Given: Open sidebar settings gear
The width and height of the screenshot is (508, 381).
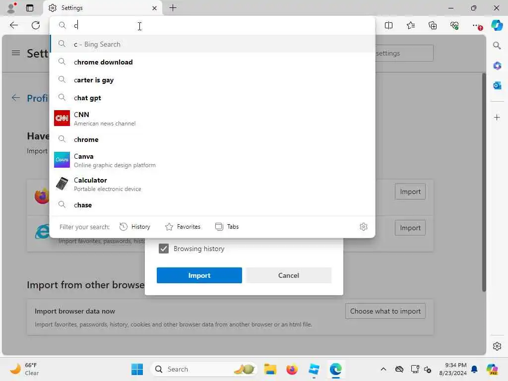Looking at the screenshot, I should click(497, 346).
